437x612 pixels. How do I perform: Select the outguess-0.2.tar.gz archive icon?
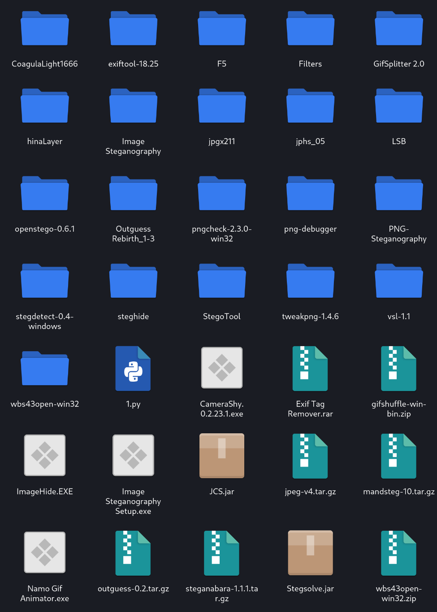133,553
